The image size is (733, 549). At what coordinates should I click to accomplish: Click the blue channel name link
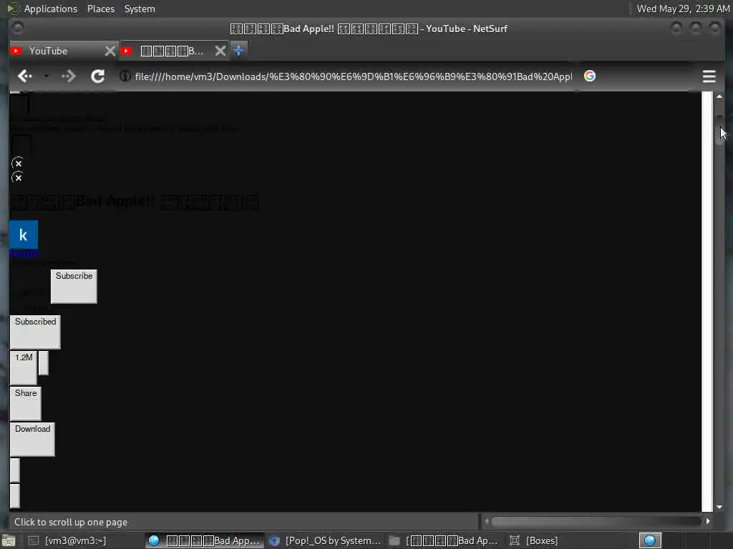[24, 254]
